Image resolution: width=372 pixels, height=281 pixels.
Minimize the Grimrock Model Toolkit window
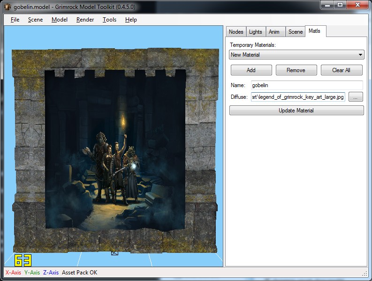(327, 5)
